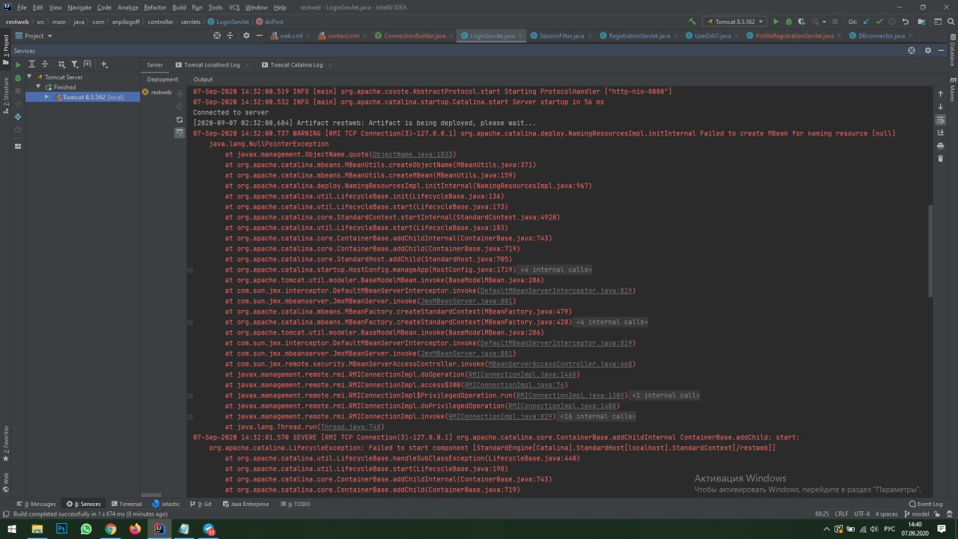Open the ObjectName.java:1833 stack trace link
This screenshot has width=958, height=539.
[413, 154]
